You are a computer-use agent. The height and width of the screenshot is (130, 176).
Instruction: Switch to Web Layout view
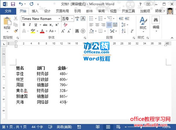(118, 127)
